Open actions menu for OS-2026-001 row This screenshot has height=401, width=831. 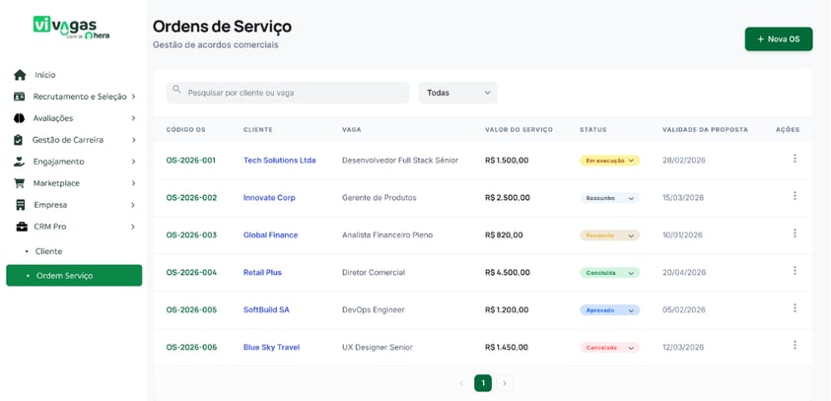pyautogui.click(x=795, y=159)
